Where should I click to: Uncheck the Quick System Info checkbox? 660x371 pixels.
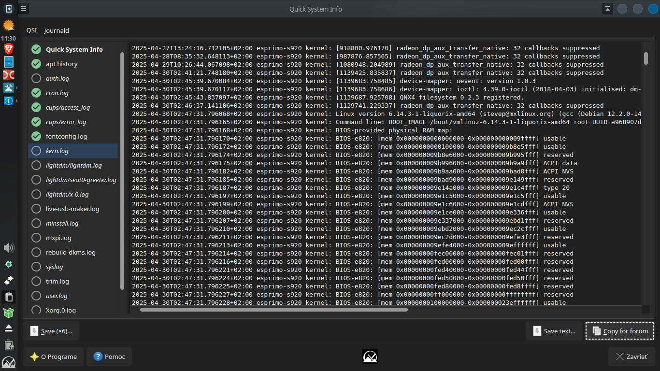coord(36,49)
